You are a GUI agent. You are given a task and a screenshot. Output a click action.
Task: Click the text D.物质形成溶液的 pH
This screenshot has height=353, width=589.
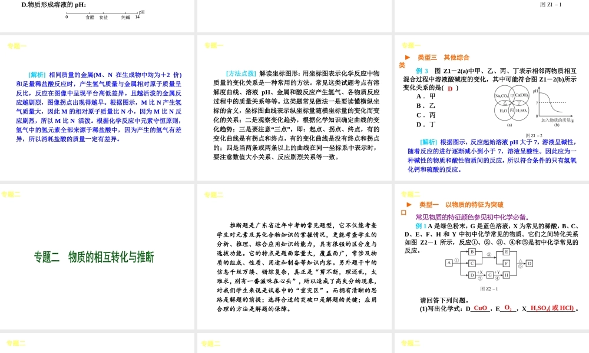[x=54, y=5]
